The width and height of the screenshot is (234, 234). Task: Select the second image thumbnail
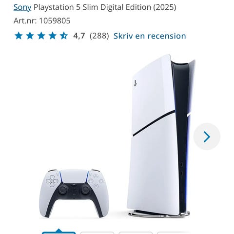click(97, 233)
